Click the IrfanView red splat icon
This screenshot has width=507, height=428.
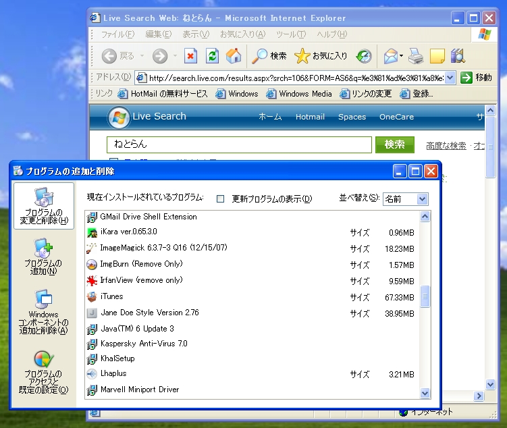point(92,281)
